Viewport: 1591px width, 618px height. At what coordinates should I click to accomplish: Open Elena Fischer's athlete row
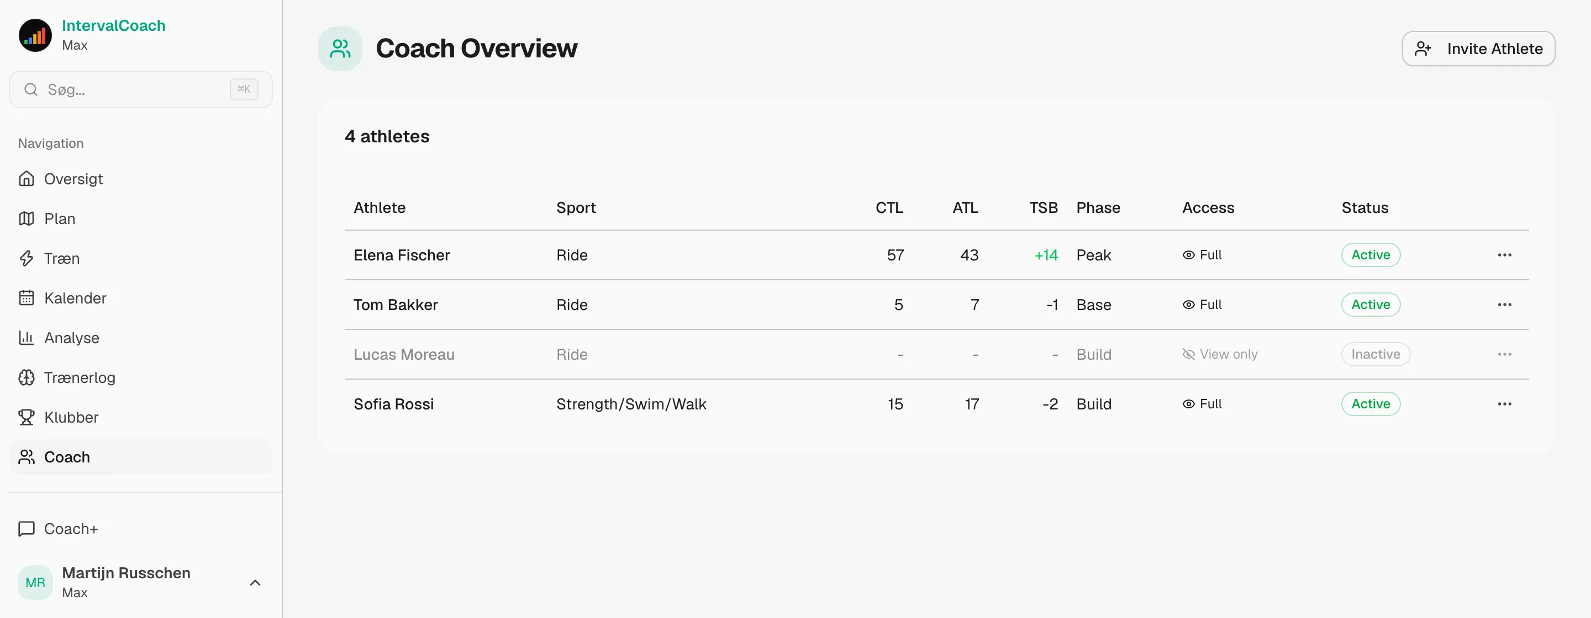pyautogui.click(x=936, y=255)
